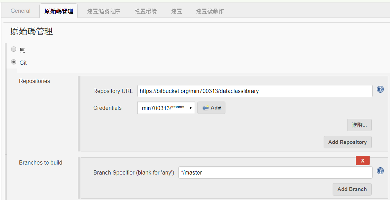Open help for Repository URL field

tap(380, 89)
